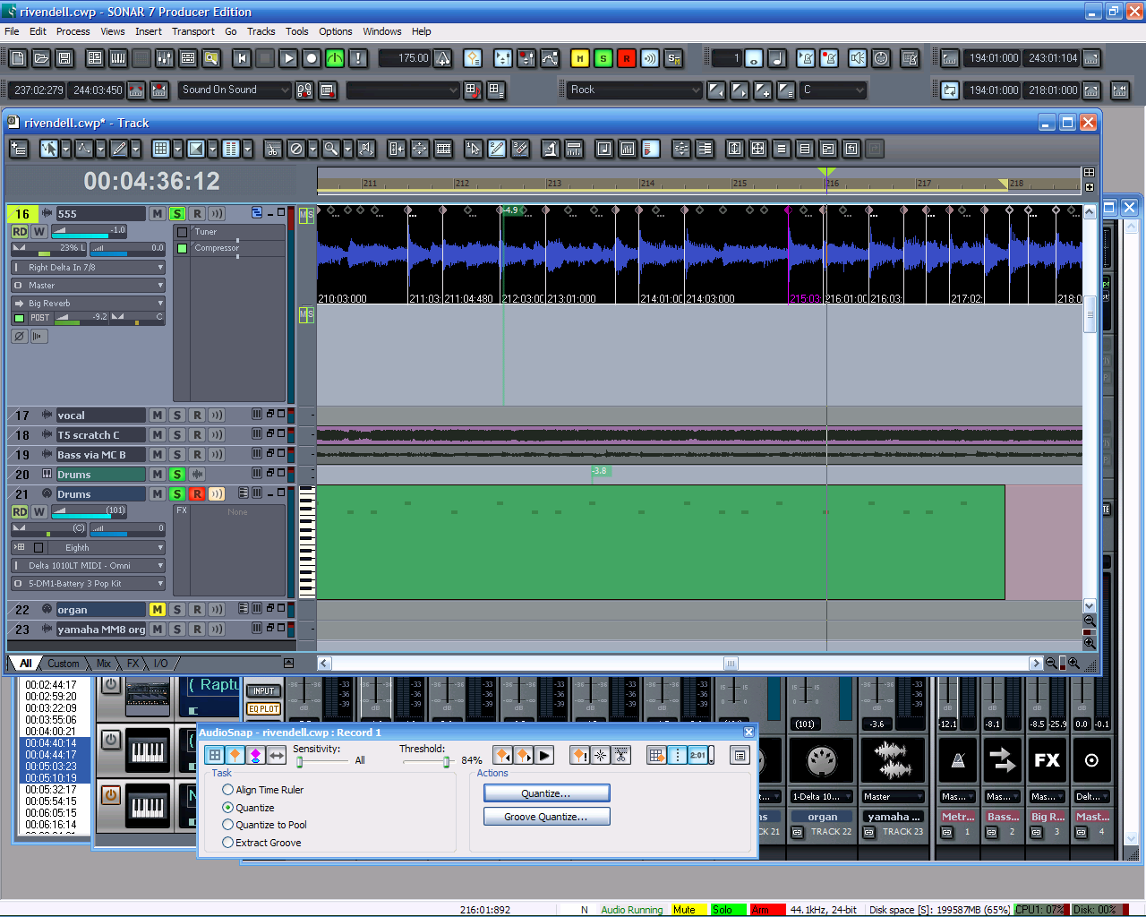Open a project file

pyautogui.click(x=41, y=58)
